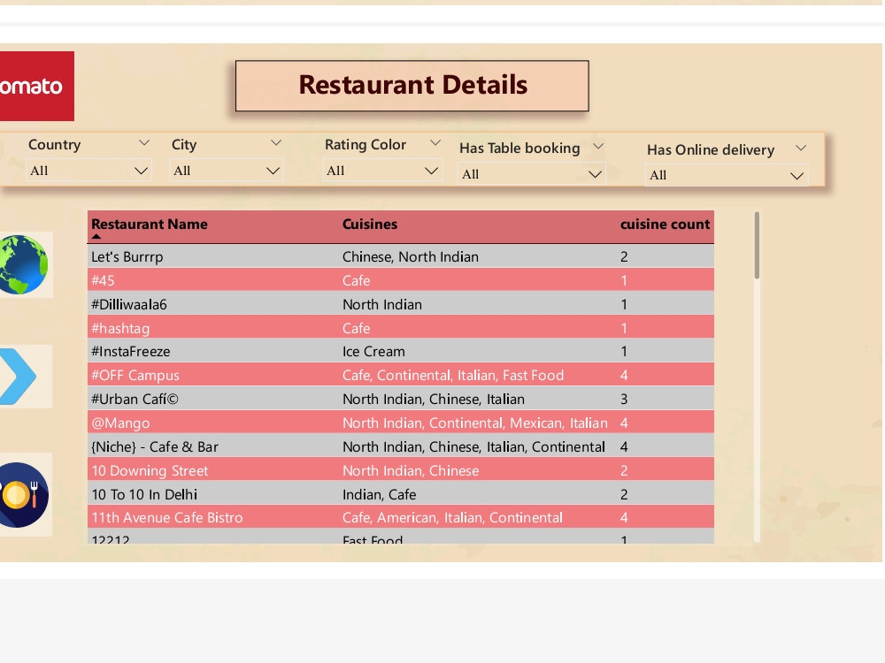Click the Rating Color chevron icon

[x=435, y=141]
